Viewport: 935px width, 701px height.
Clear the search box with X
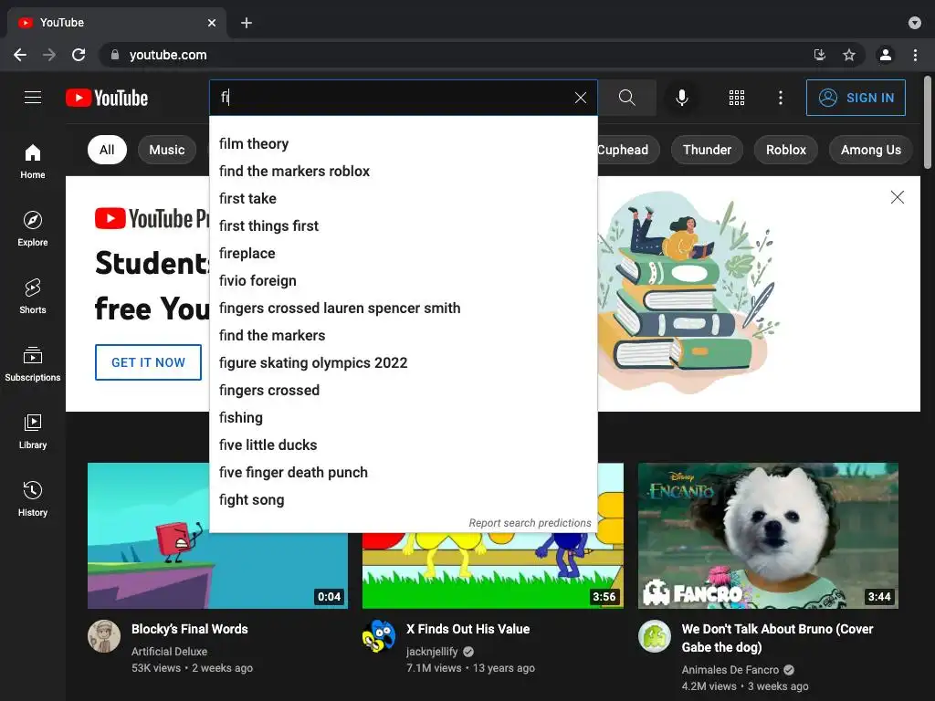(x=580, y=98)
